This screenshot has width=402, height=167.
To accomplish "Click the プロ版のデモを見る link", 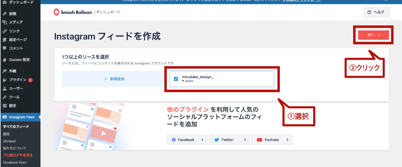I will click(x=18, y=155).
